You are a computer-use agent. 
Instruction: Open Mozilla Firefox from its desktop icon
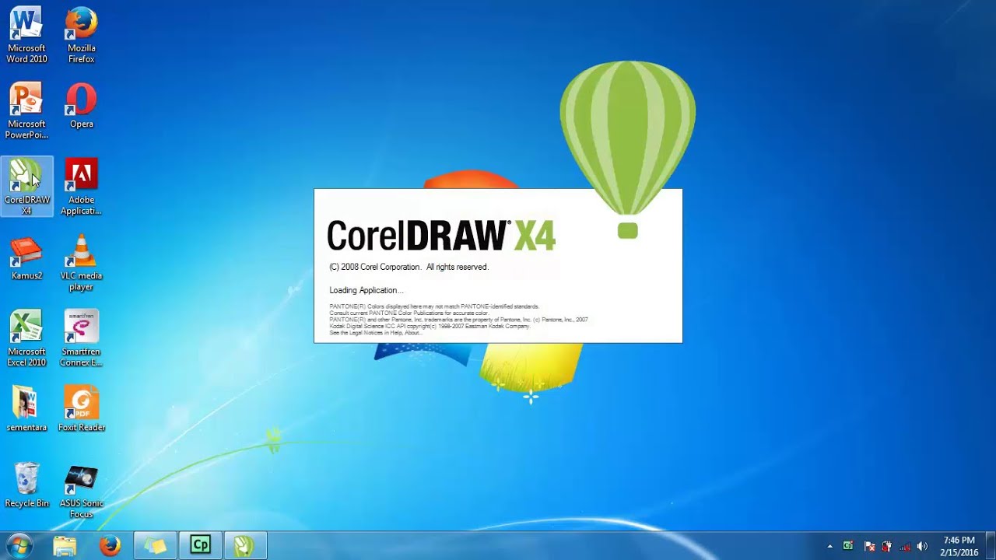[81, 23]
